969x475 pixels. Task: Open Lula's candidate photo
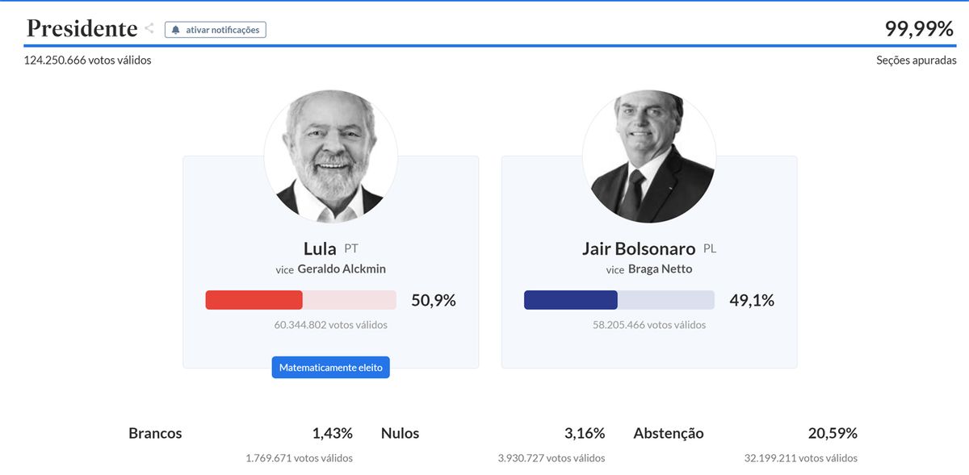point(330,155)
